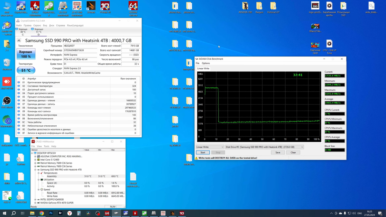
Task: Click AIDA64 icon in the taskbar
Action: pyautogui.click(x=107, y=213)
